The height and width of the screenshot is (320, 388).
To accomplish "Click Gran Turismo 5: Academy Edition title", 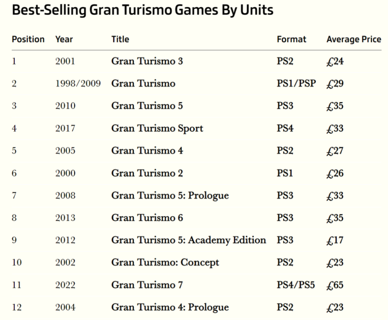I will [x=188, y=240].
